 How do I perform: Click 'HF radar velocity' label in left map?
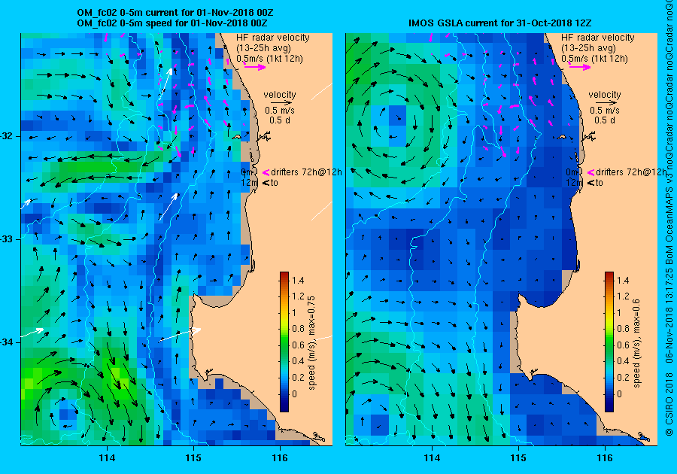pos(273,38)
